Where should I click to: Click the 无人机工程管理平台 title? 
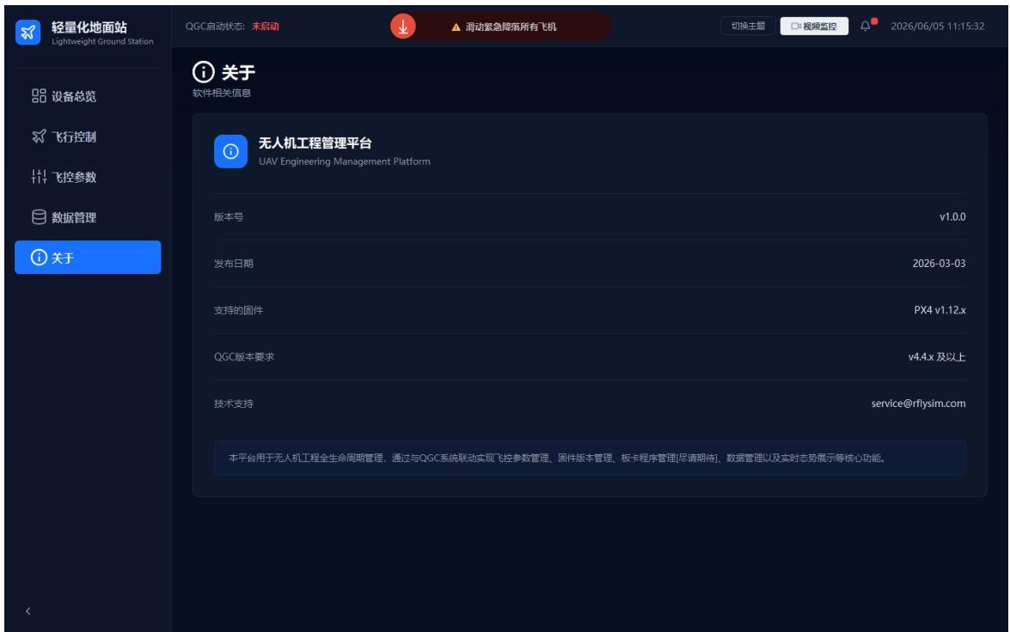click(x=315, y=143)
